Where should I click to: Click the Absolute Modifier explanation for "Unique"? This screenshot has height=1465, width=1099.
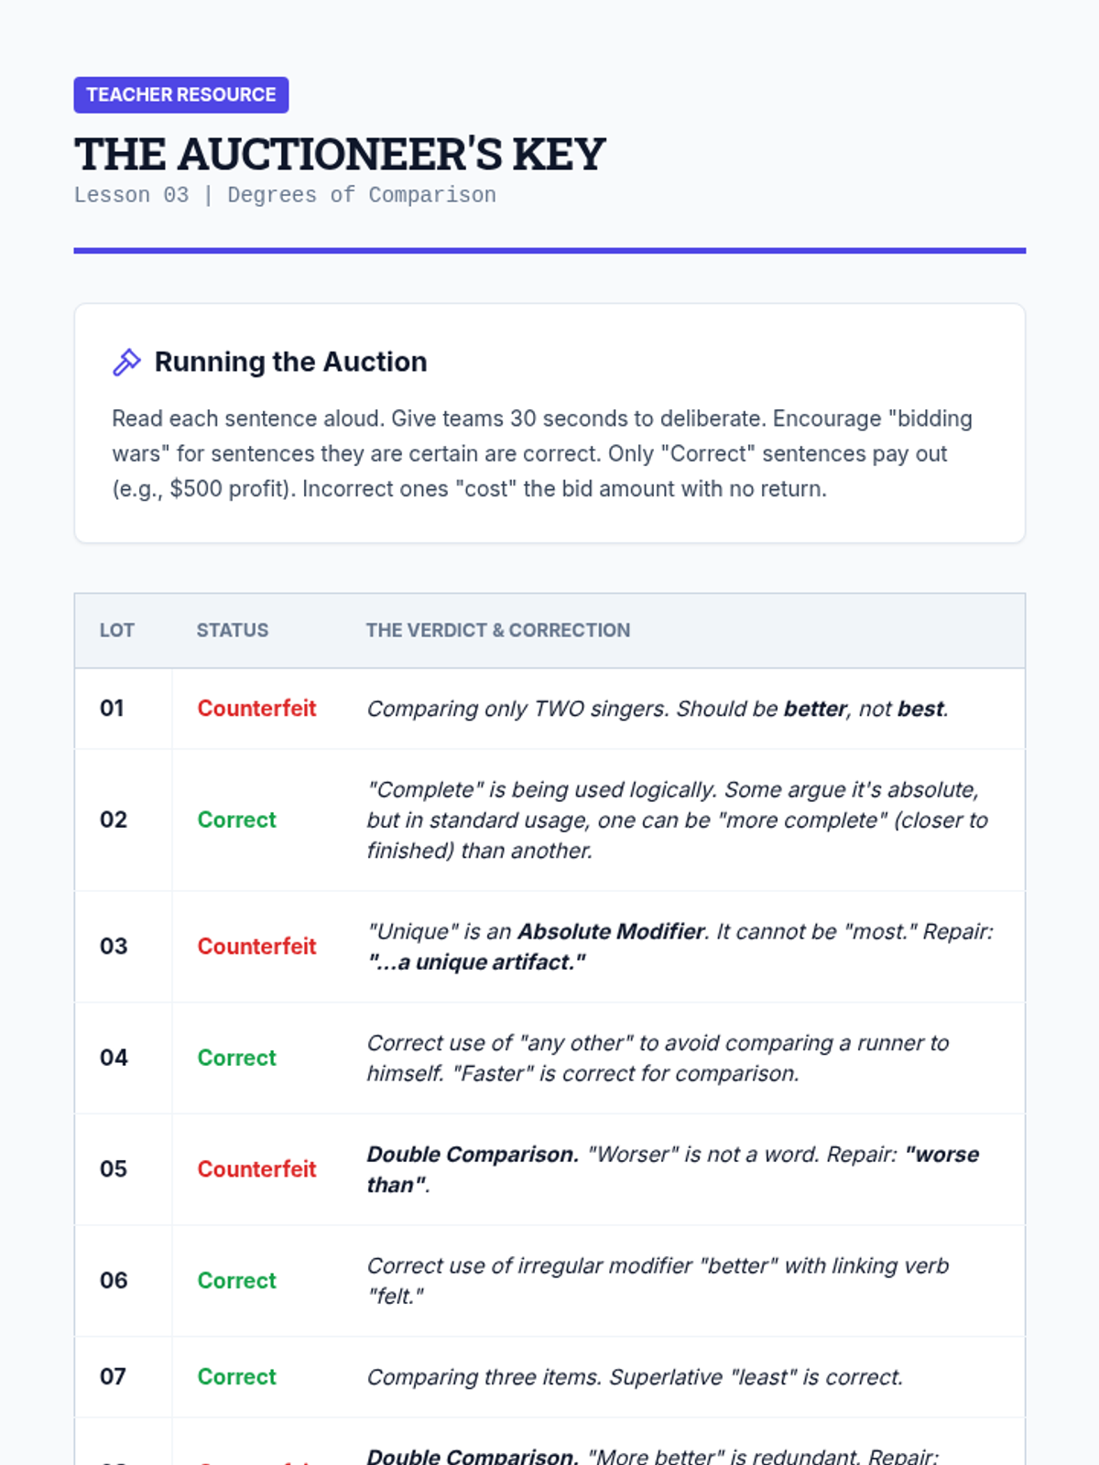(680, 946)
